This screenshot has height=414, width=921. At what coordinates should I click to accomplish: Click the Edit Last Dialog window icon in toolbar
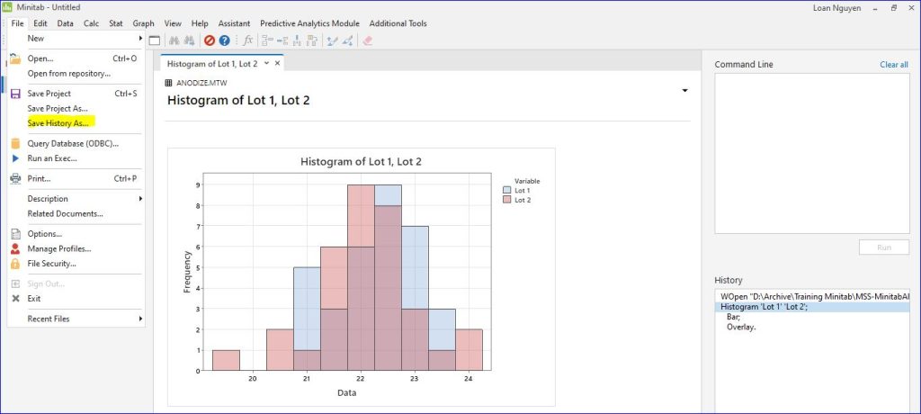(155, 40)
